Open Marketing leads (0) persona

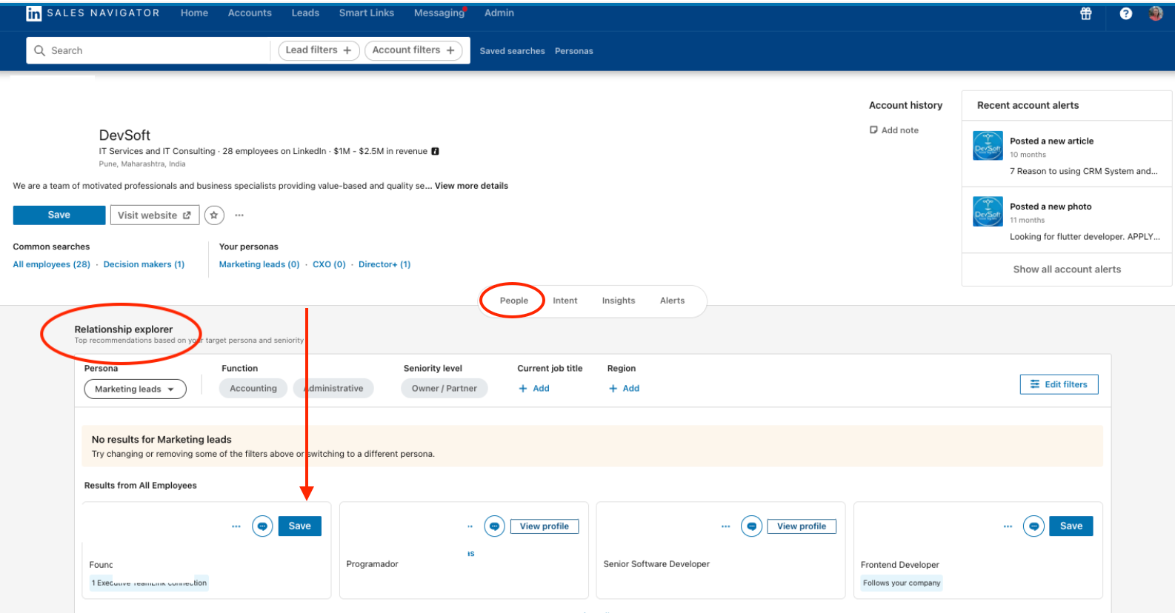coord(259,264)
